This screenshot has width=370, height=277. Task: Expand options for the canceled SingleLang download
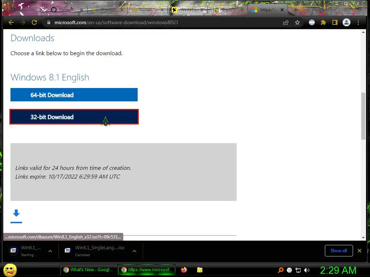[134, 251]
